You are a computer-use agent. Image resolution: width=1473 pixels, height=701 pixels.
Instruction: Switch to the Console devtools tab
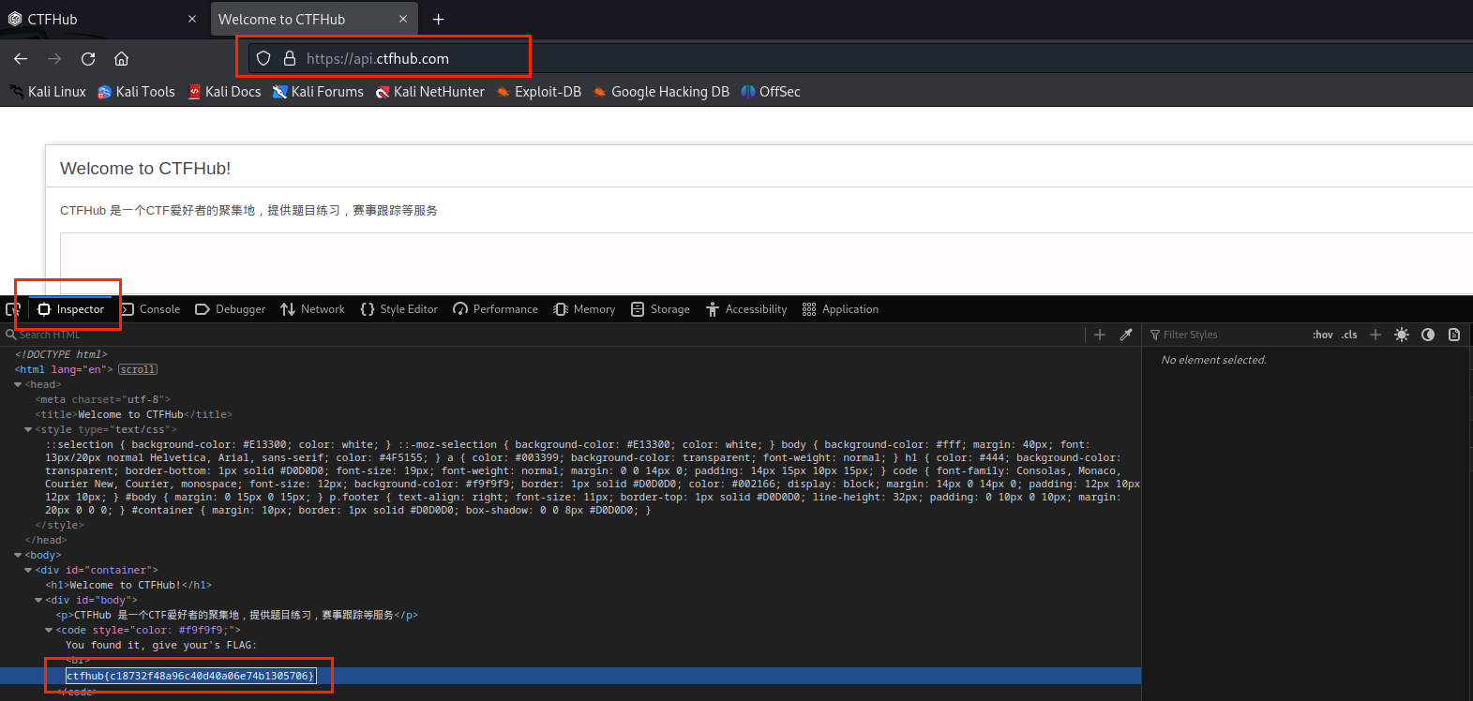(150, 309)
